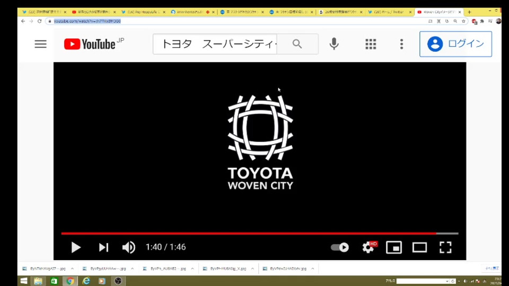
Task: Skip to the next video
Action: [x=103, y=247]
